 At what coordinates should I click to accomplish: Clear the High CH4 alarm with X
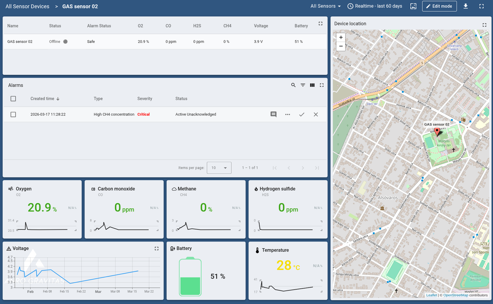(x=316, y=114)
